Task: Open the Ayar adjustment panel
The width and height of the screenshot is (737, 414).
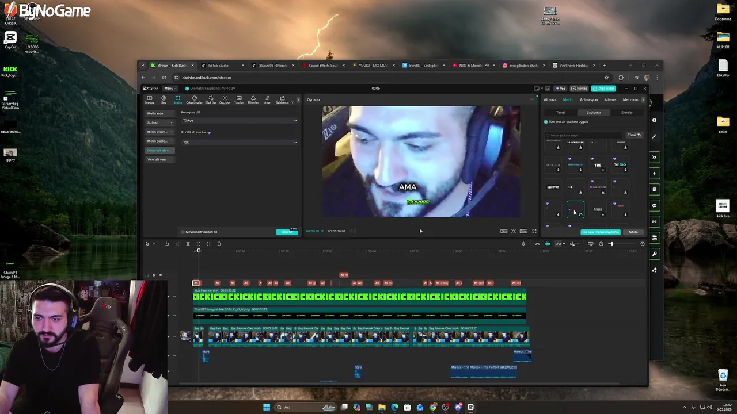Action: pos(267,99)
